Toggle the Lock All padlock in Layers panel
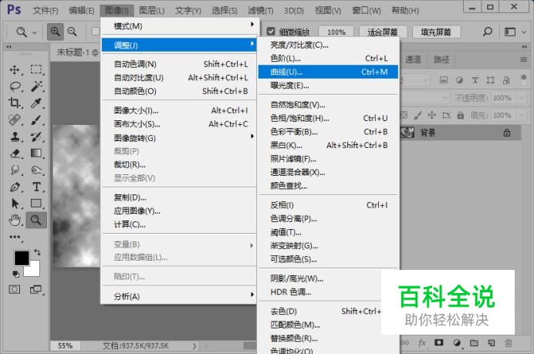 (461, 115)
